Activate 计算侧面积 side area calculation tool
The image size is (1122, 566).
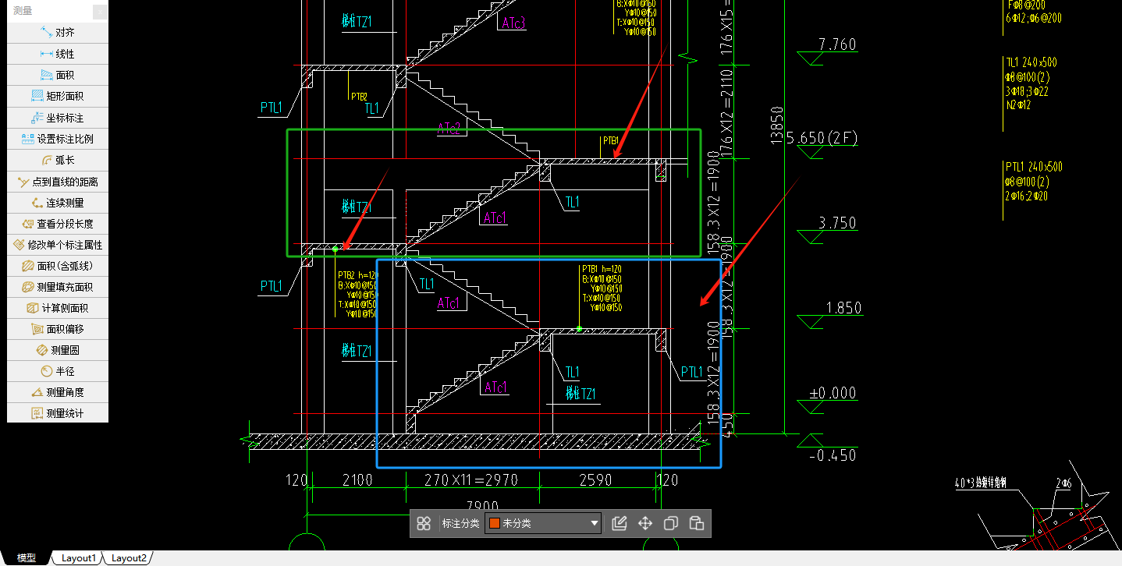(x=58, y=308)
